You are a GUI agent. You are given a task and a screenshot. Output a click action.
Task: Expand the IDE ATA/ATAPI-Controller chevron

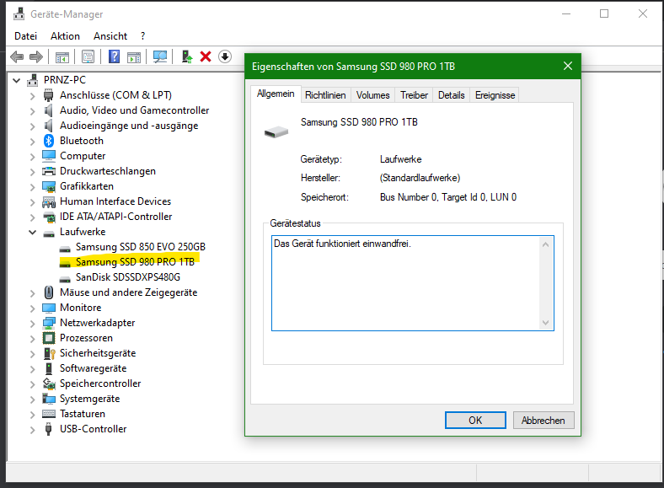click(32, 217)
